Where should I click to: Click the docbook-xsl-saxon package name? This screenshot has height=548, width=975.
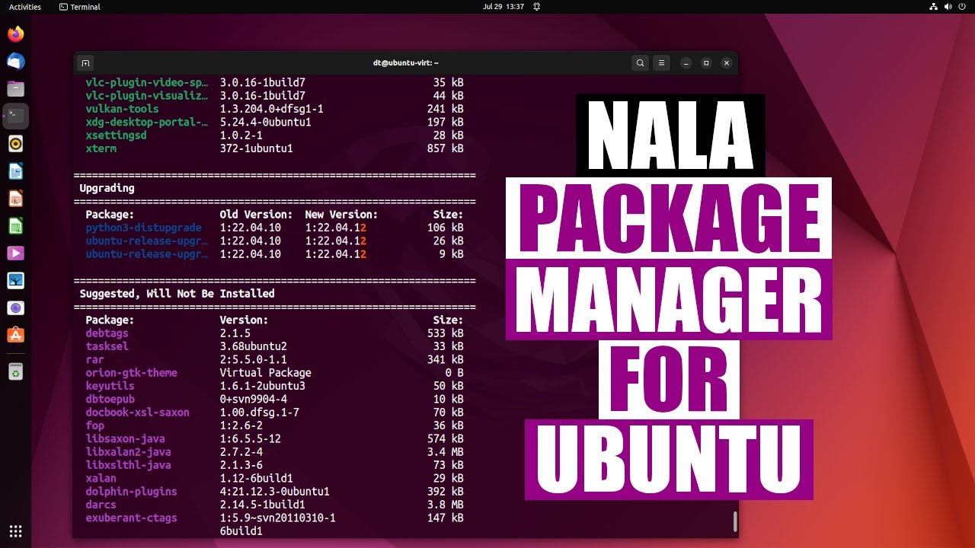pyautogui.click(x=137, y=413)
